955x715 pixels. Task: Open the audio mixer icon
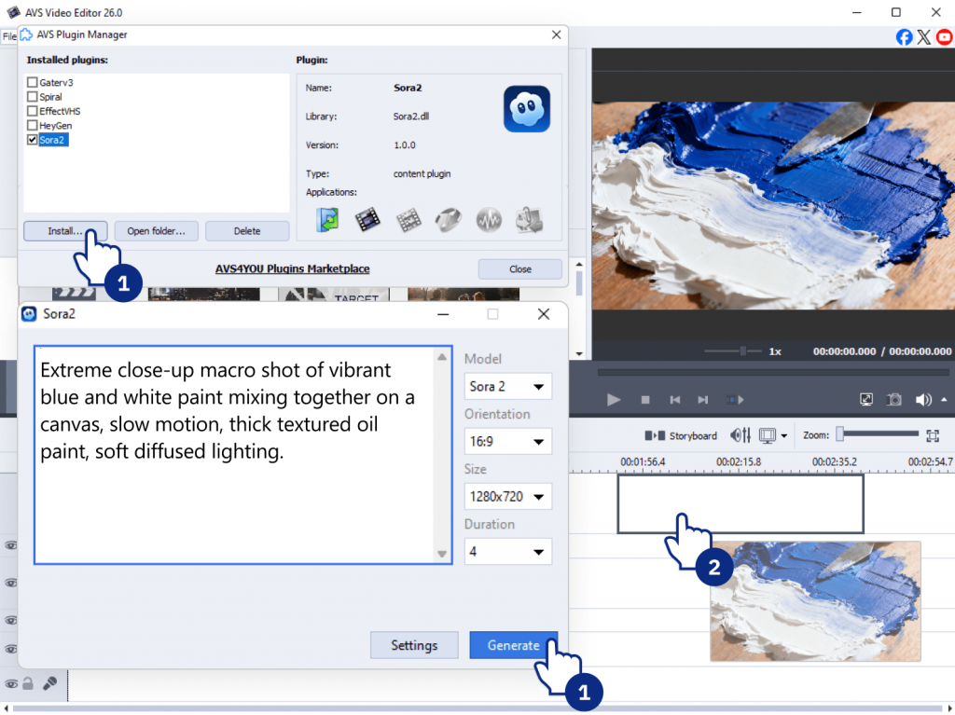741,435
